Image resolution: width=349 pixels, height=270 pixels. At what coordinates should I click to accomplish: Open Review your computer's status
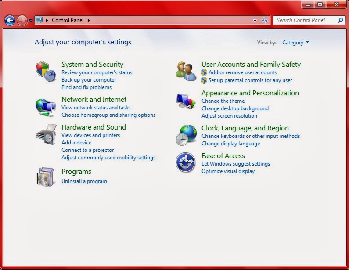(x=97, y=72)
